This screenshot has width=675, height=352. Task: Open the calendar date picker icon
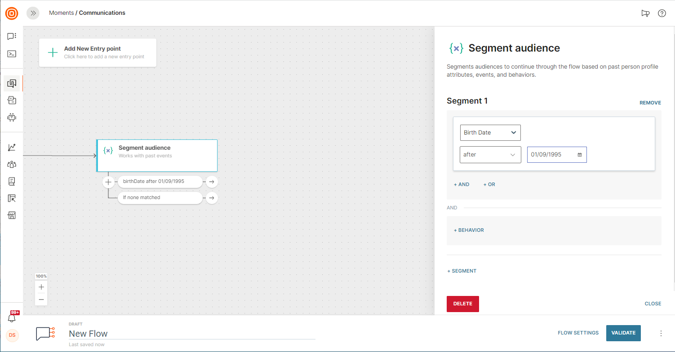pyautogui.click(x=580, y=155)
